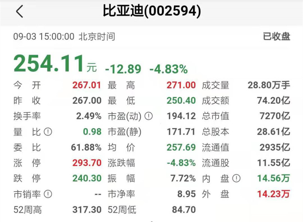
Task: Click the 振幅 value 7.72%
Action: click(183, 178)
